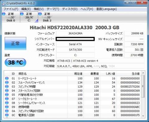
Task: Click the SMART list scrollbar thumb
Action: tap(143, 86)
